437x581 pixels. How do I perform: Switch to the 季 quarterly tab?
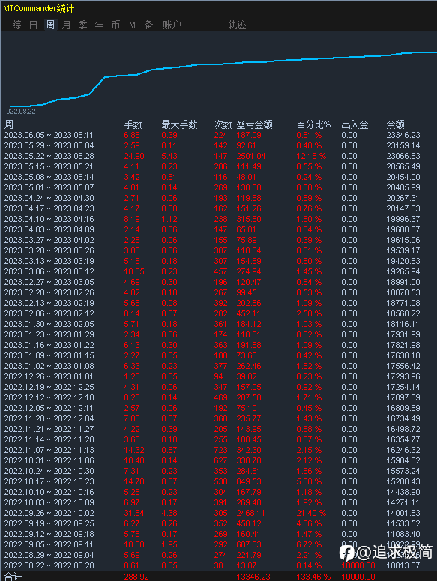click(83, 25)
